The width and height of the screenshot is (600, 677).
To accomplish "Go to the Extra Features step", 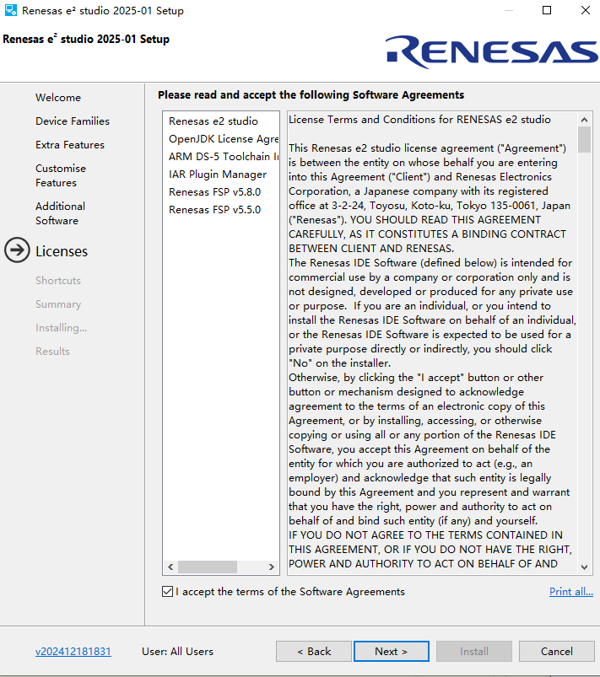I will pyautogui.click(x=69, y=145).
